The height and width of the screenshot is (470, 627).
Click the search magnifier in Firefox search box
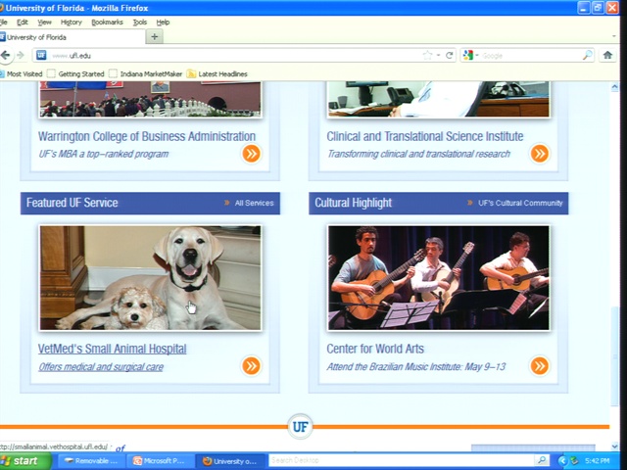pos(587,55)
